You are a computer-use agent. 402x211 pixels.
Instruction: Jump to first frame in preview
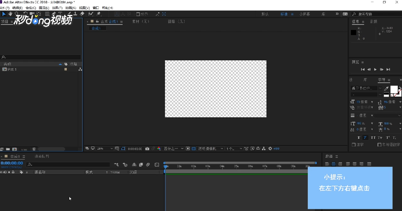[x=363, y=69]
